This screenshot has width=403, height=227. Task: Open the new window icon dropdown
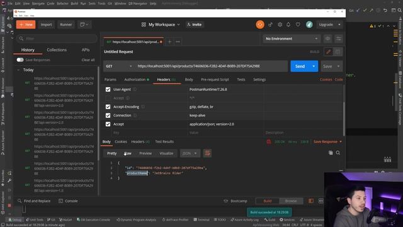(84, 25)
